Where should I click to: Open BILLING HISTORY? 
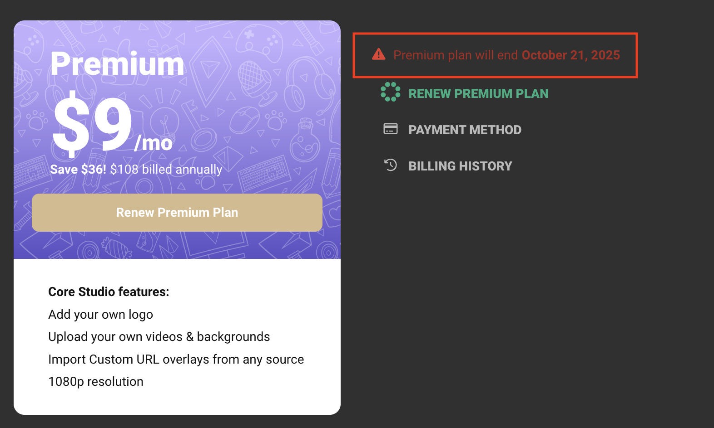[460, 166]
